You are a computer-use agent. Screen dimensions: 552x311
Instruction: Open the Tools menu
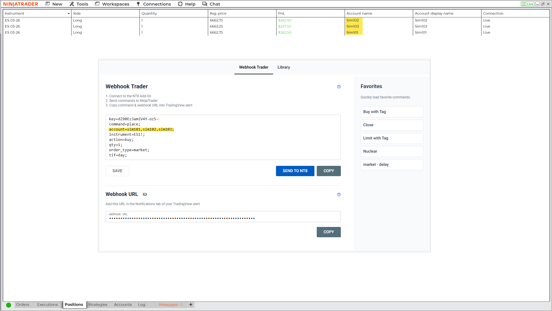[x=79, y=4]
